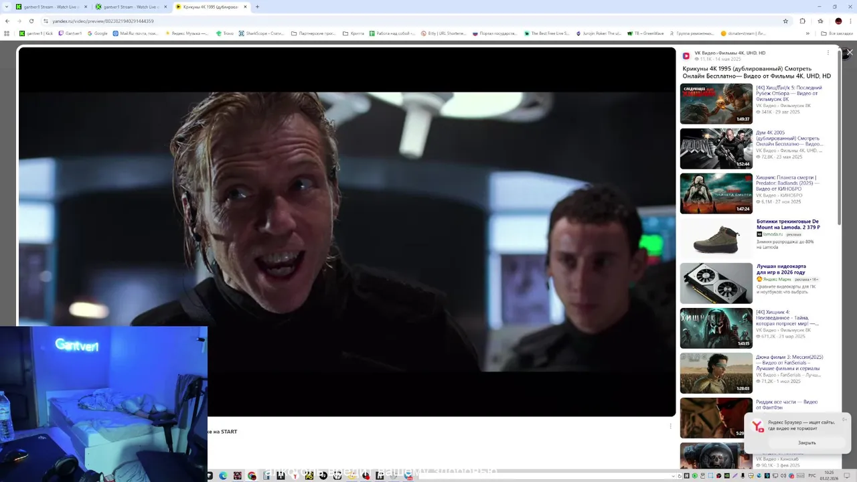This screenshot has width=857, height=482.
Task: Open the Predator: Badlands thumbnail
Action: point(716,193)
